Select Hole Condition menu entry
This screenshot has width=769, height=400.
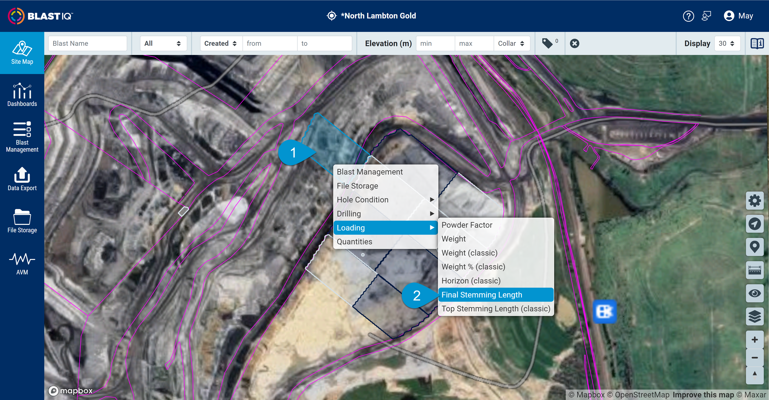385,199
